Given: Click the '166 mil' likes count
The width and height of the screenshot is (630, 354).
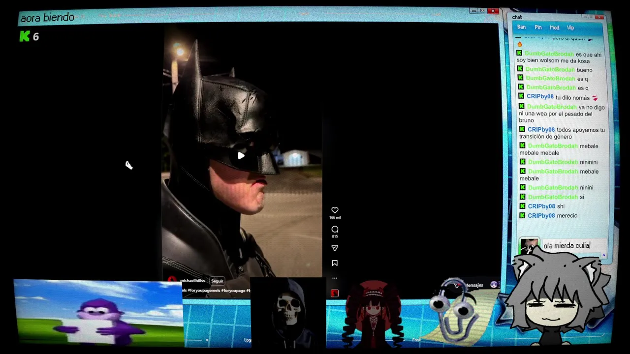Looking at the screenshot, I should point(335,217).
